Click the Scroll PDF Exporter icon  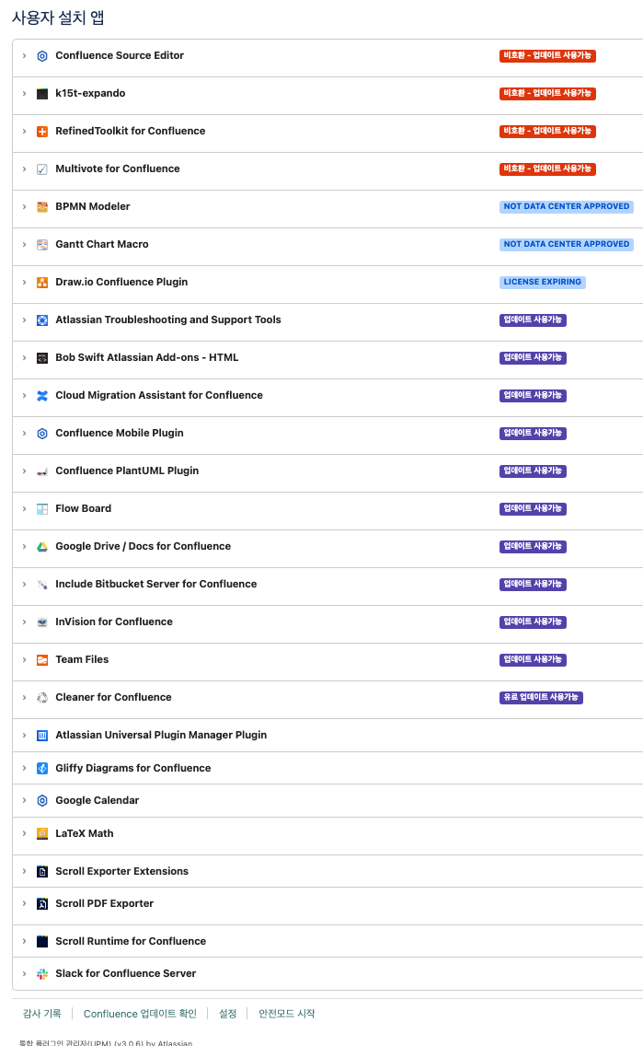pyautogui.click(x=42, y=904)
